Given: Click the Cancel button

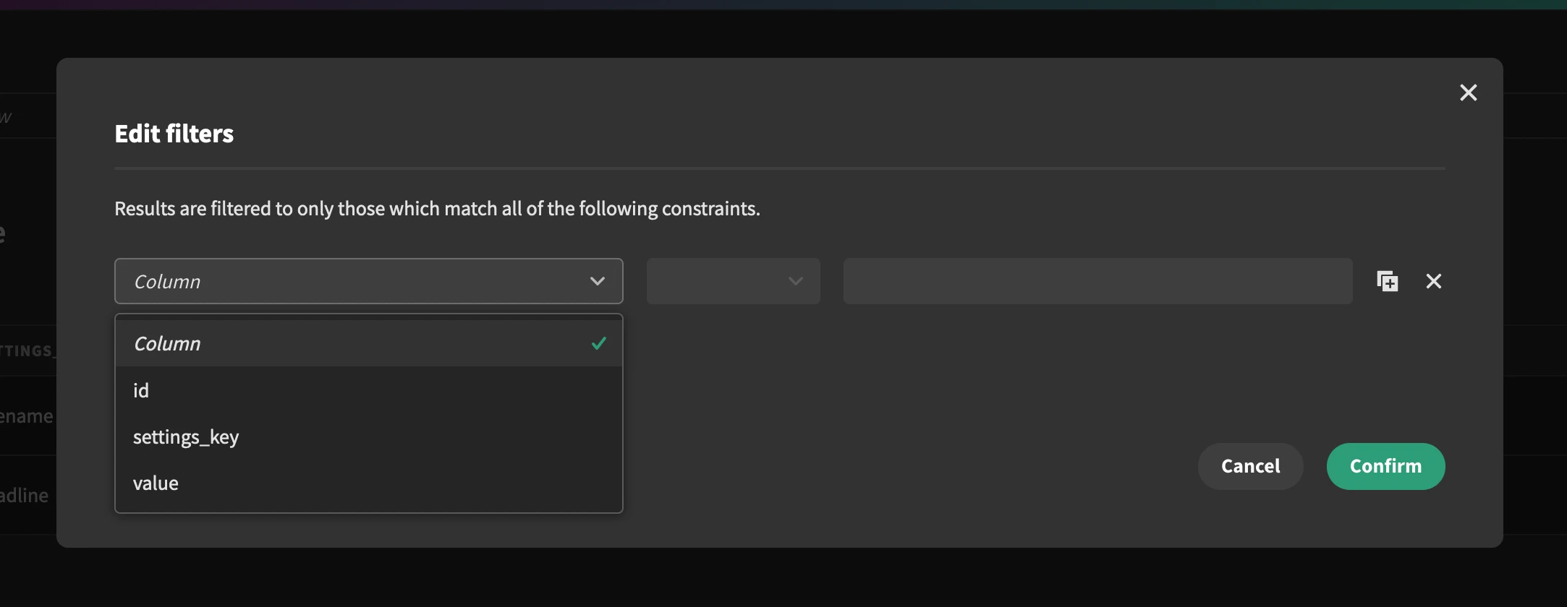Looking at the screenshot, I should 1250,466.
